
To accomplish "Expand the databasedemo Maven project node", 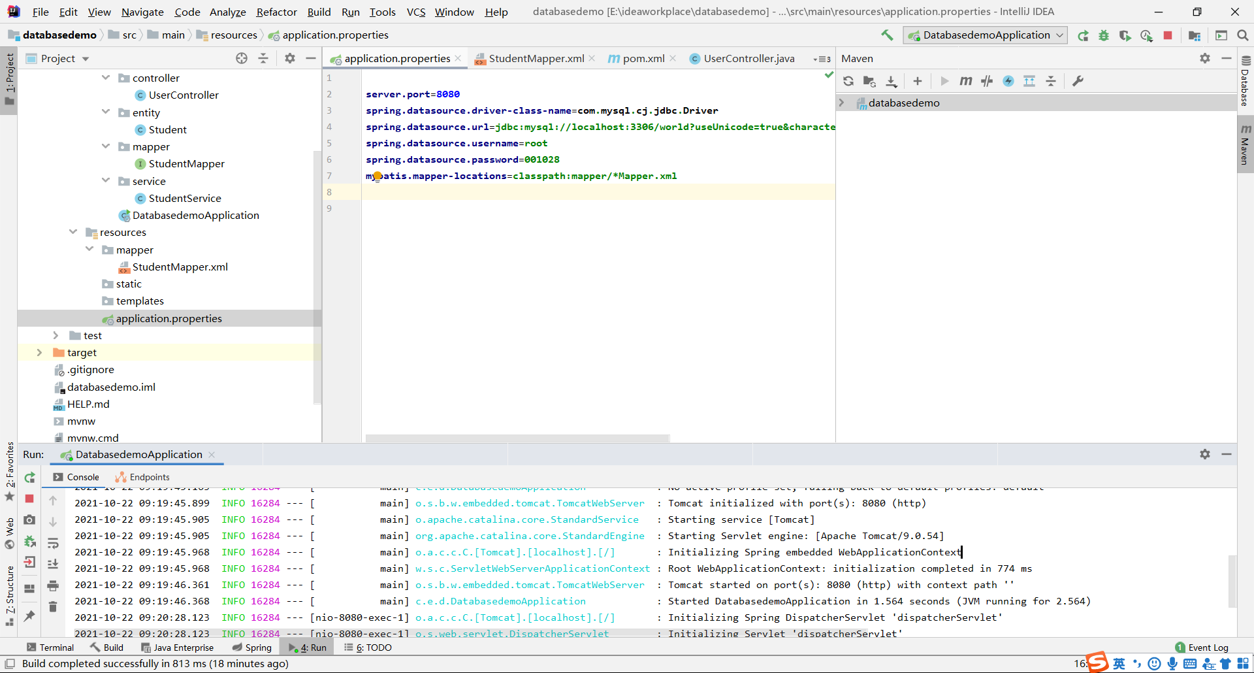I will click(843, 102).
